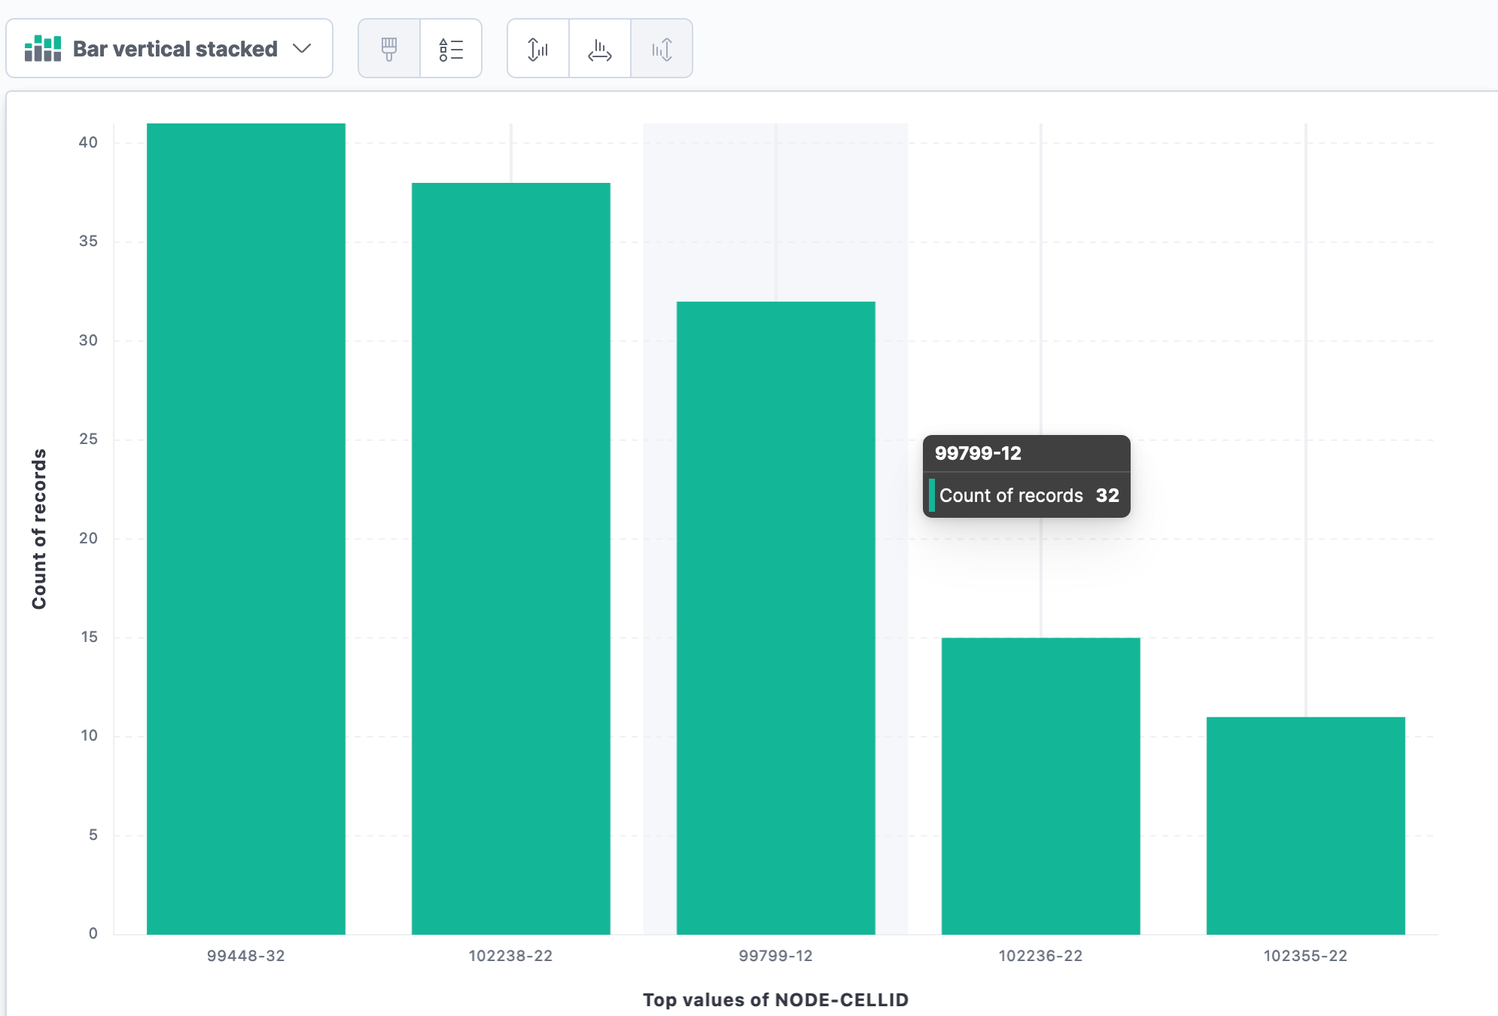Image resolution: width=1498 pixels, height=1016 pixels.
Task: Click the 99448-32 x-axis label
Action: tap(246, 956)
